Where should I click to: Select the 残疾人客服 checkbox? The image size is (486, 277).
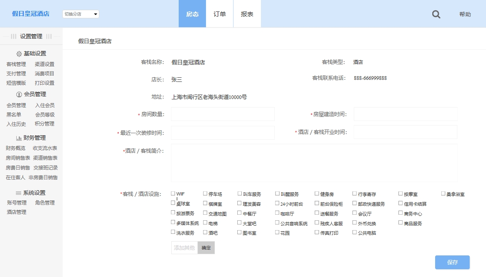[317, 222]
